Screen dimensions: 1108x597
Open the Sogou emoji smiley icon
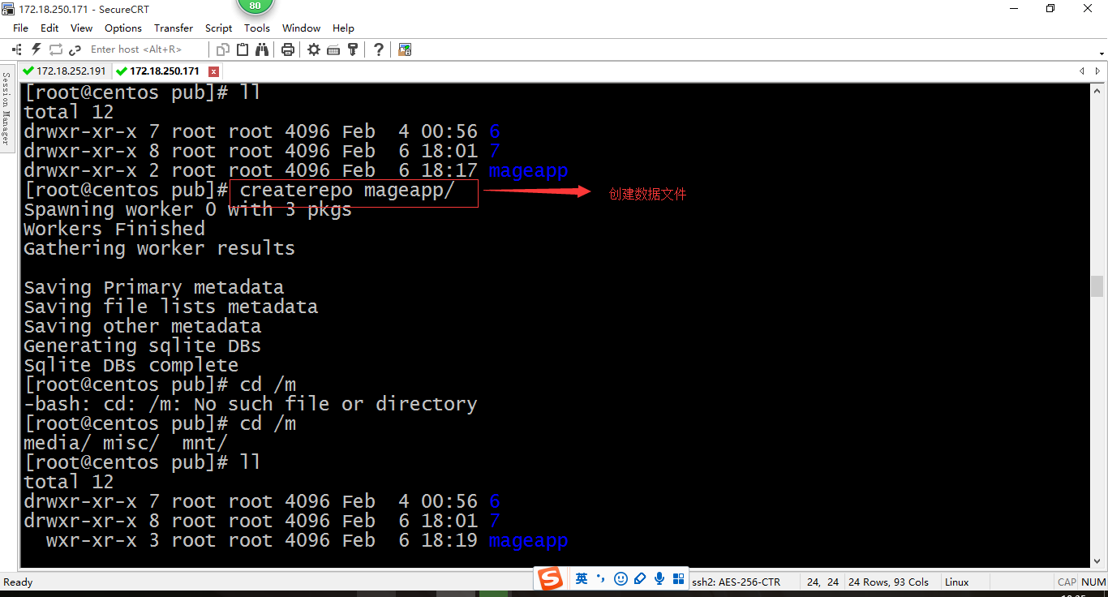[x=621, y=578]
